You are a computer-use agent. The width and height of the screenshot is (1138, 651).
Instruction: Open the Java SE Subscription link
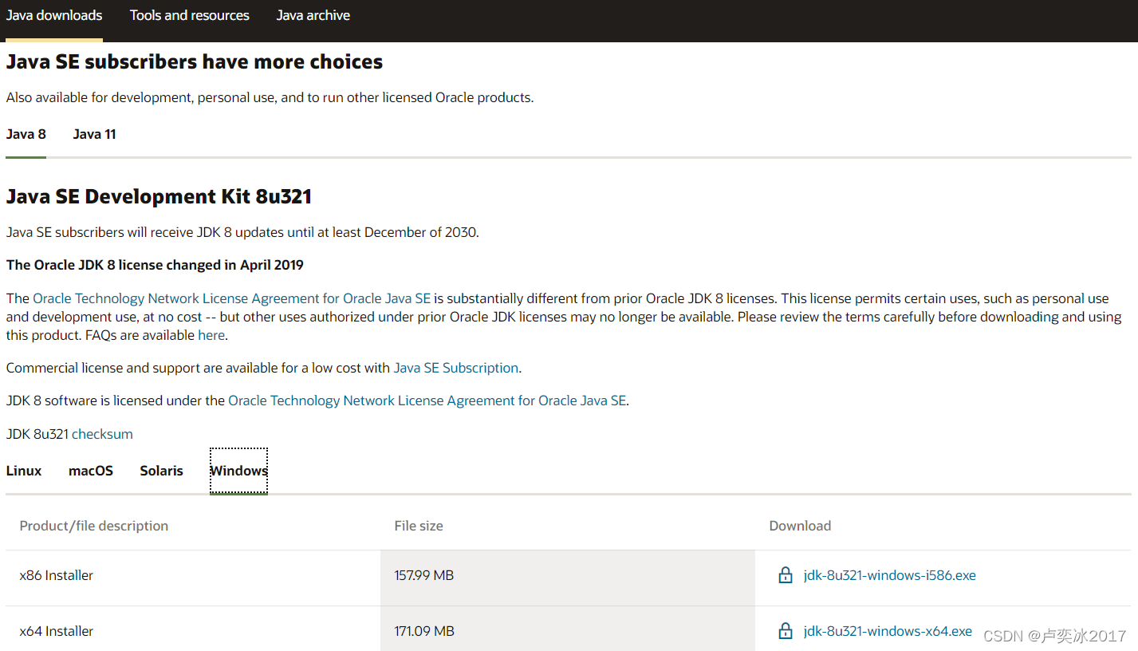pos(456,368)
